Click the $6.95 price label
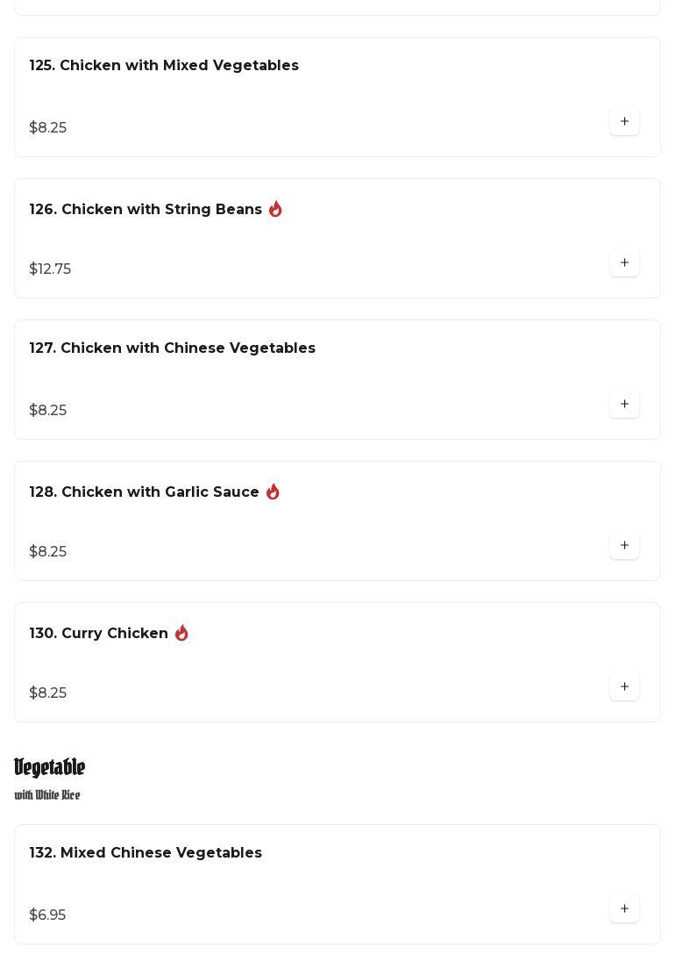Image resolution: width=675 pixels, height=955 pixels. pos(47,916)
